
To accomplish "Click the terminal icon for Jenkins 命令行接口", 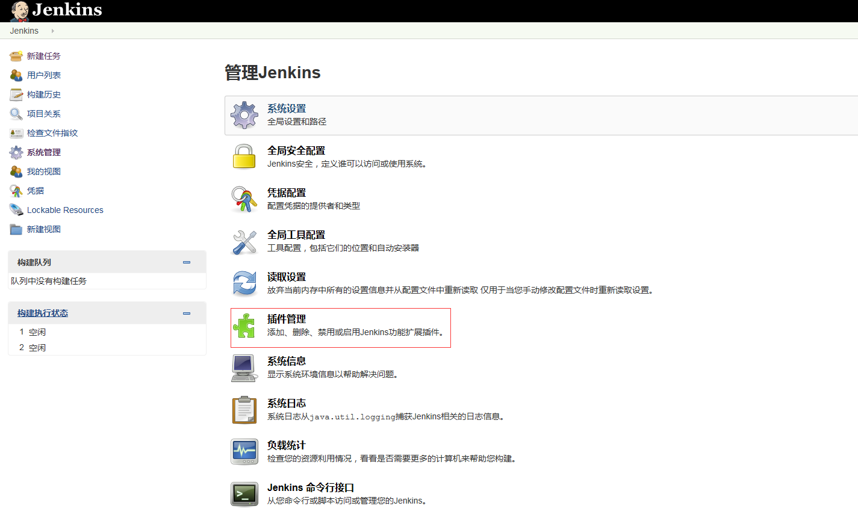I will [x=244, y=494].
